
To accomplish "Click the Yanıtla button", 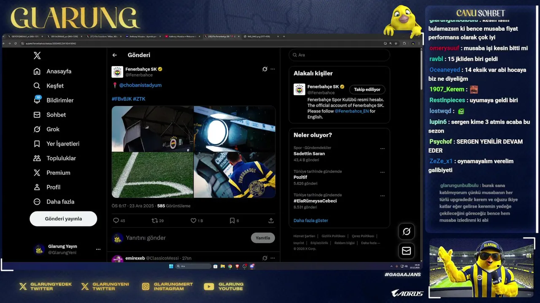I will coord(263,238).
